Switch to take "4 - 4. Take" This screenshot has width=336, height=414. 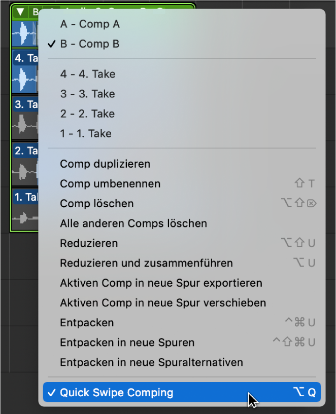87,73
